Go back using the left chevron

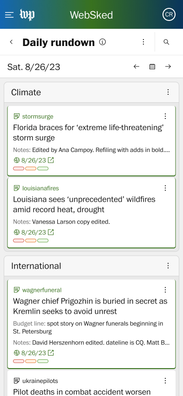tap(11, 42)
